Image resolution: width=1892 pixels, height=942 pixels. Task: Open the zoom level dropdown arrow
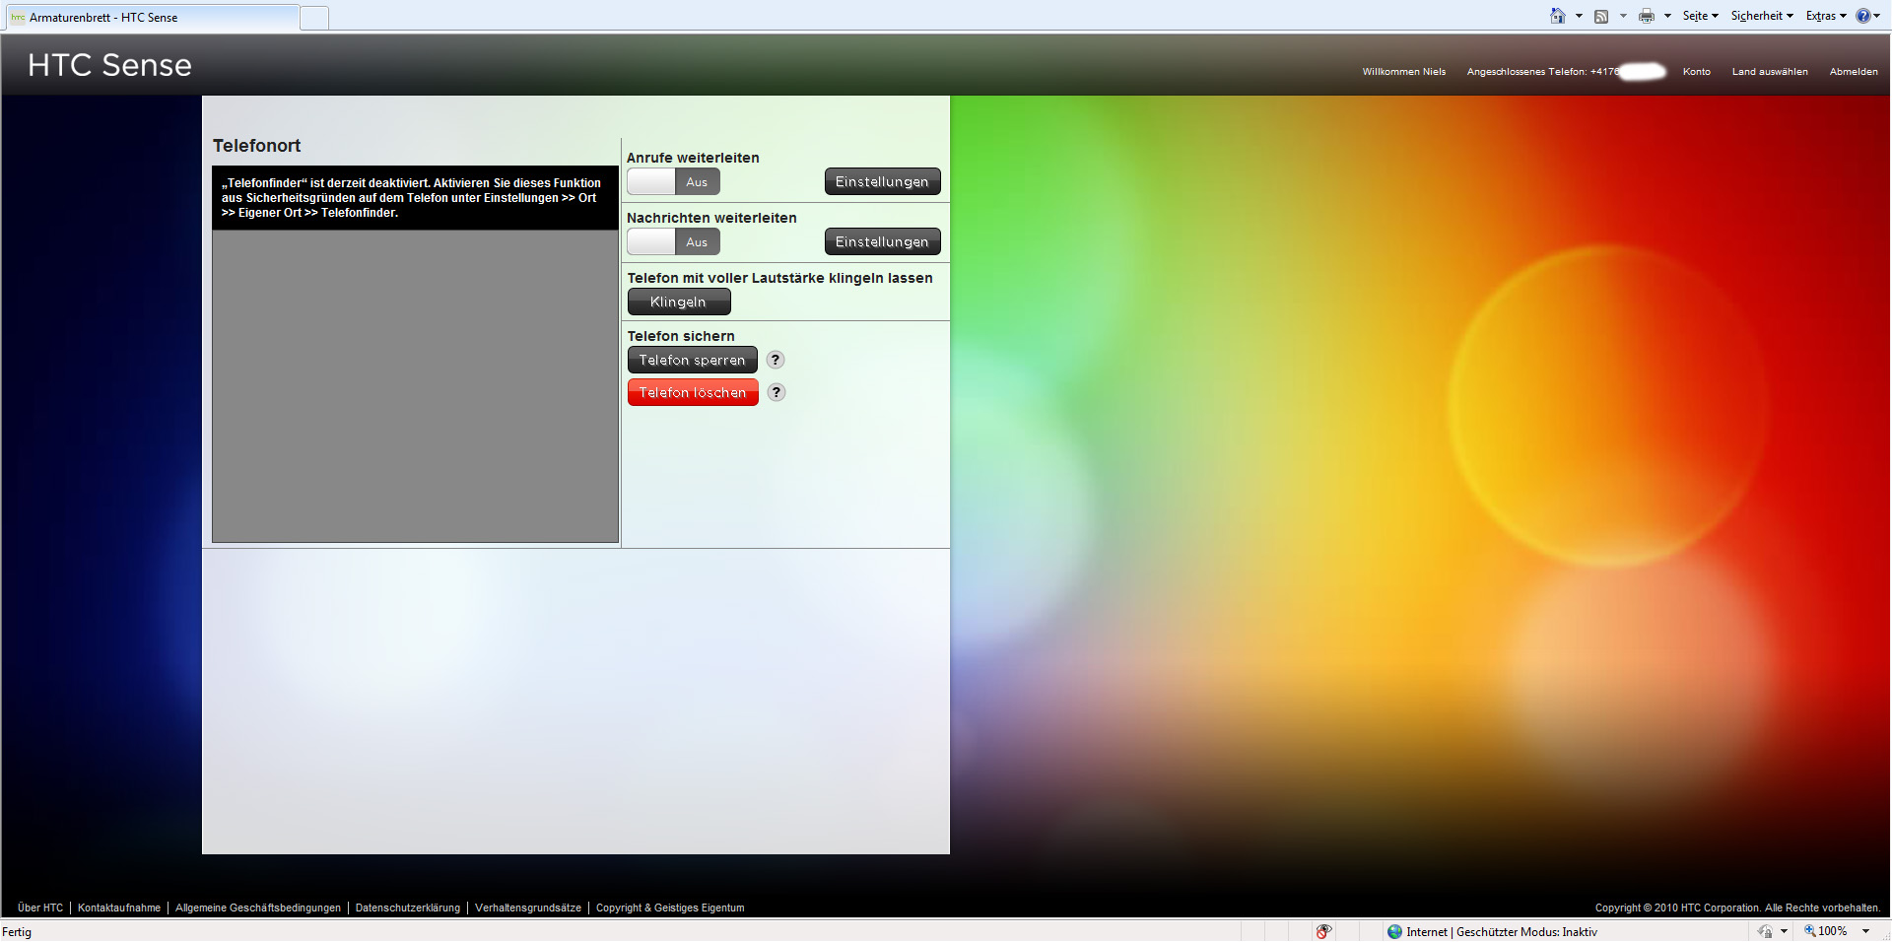tap(1865, 931)
